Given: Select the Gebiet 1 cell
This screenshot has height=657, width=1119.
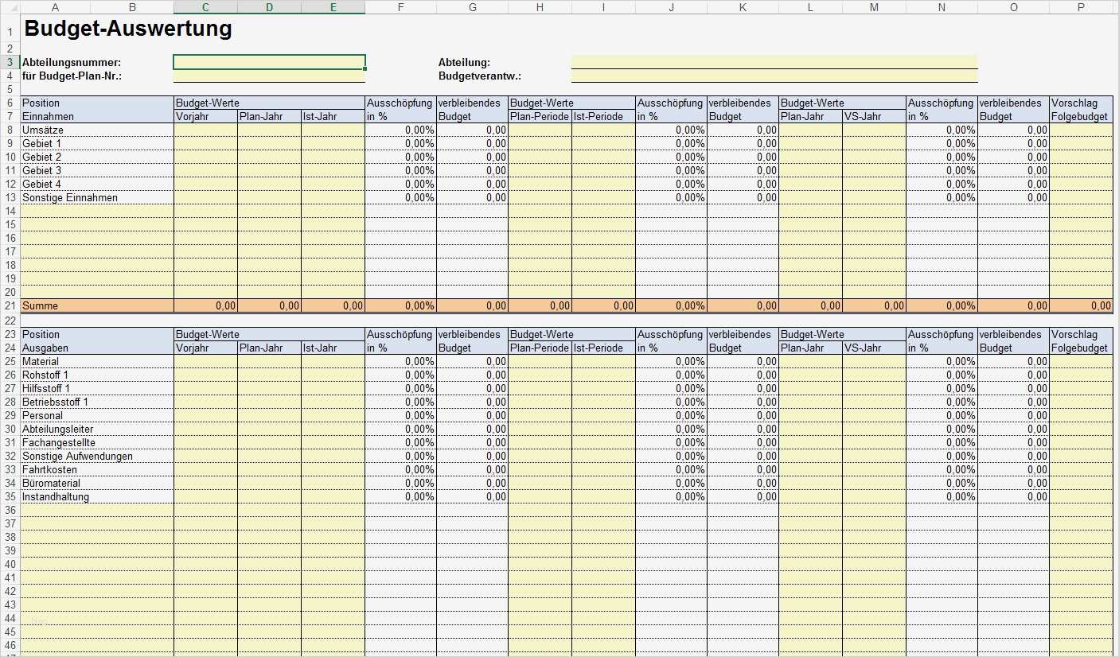Looking at the screenshot, I should click(x=96, y=143).
